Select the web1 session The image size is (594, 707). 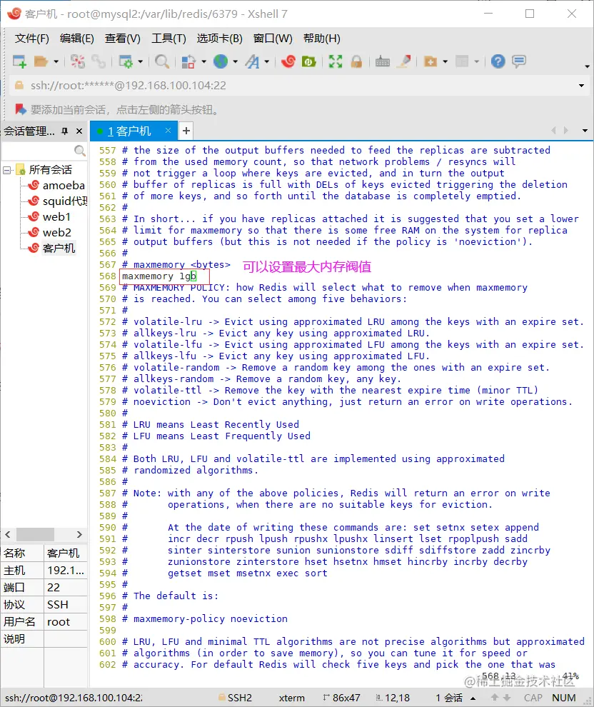coord(56,217)
